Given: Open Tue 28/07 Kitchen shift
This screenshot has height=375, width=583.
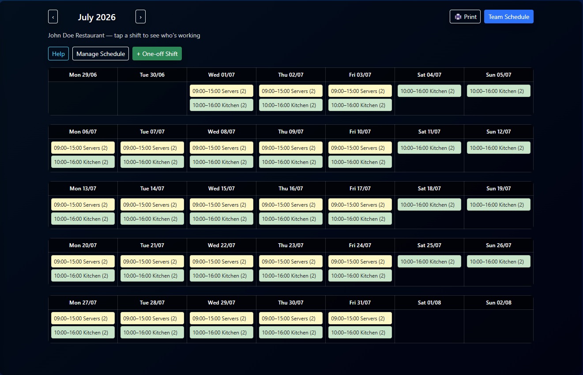Looking at the screenshot, I should [x=152, y=332].
